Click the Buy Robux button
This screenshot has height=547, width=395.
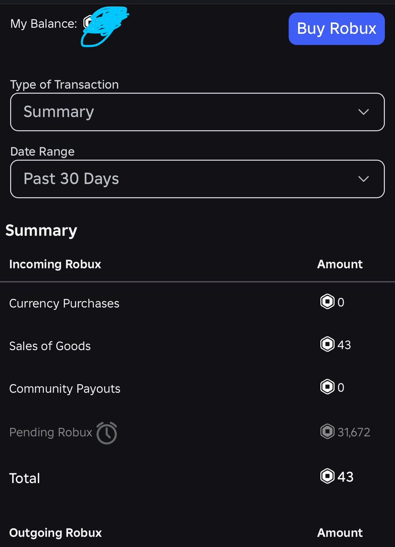click(336, 29)
